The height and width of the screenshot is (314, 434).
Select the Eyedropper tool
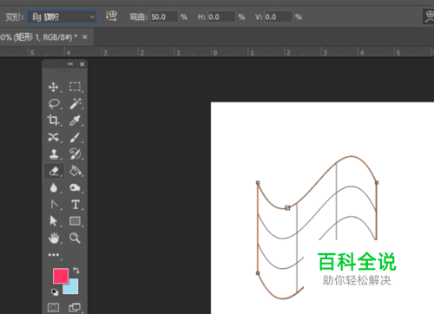tap(75, 121)
